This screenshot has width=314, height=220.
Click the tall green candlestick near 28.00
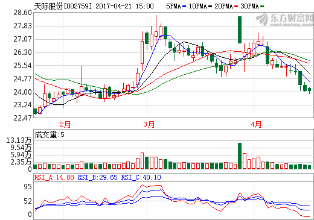pos(240,30)
